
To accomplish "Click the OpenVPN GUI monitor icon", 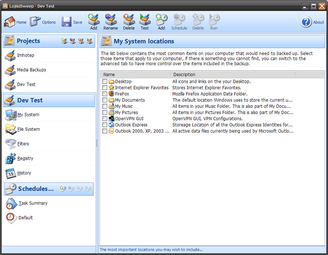I will 111,118.
